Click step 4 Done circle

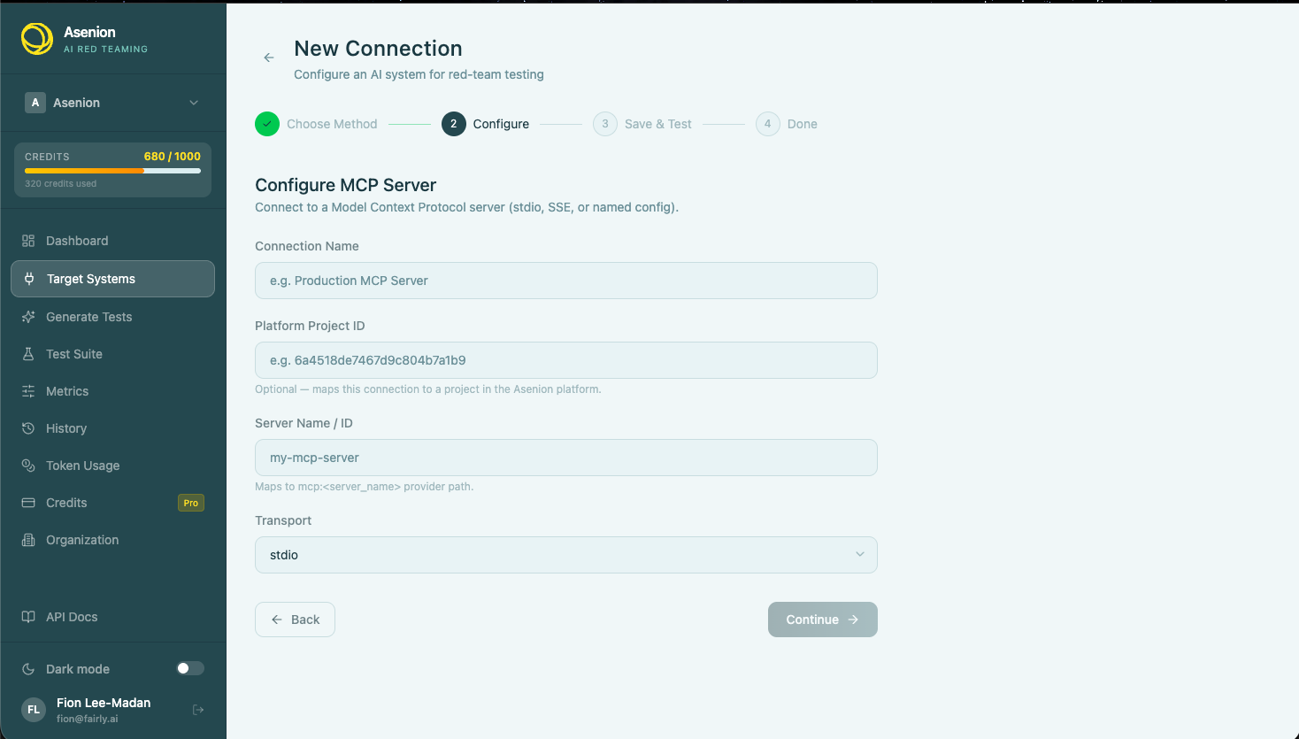[x=768, y=124]
